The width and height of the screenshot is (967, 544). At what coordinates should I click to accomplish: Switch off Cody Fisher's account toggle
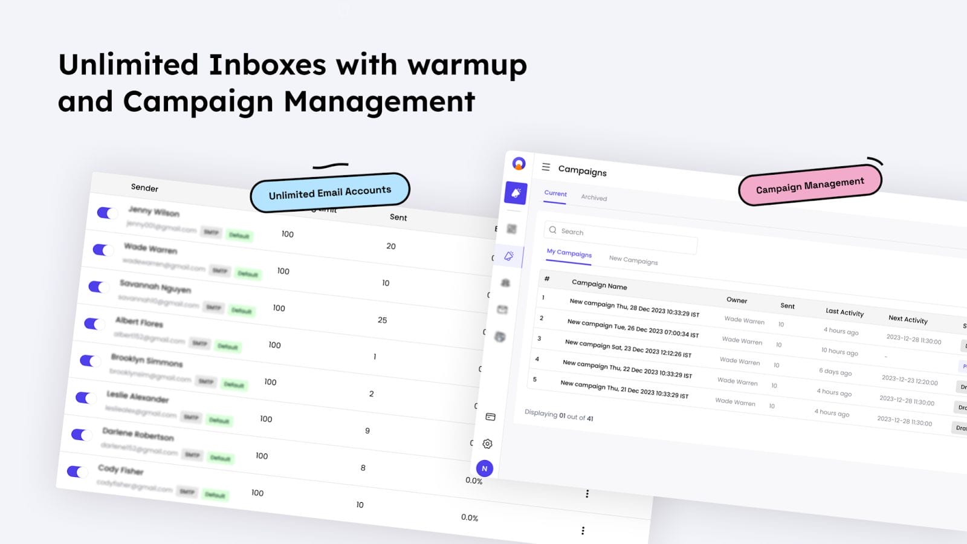click(76, 471)
